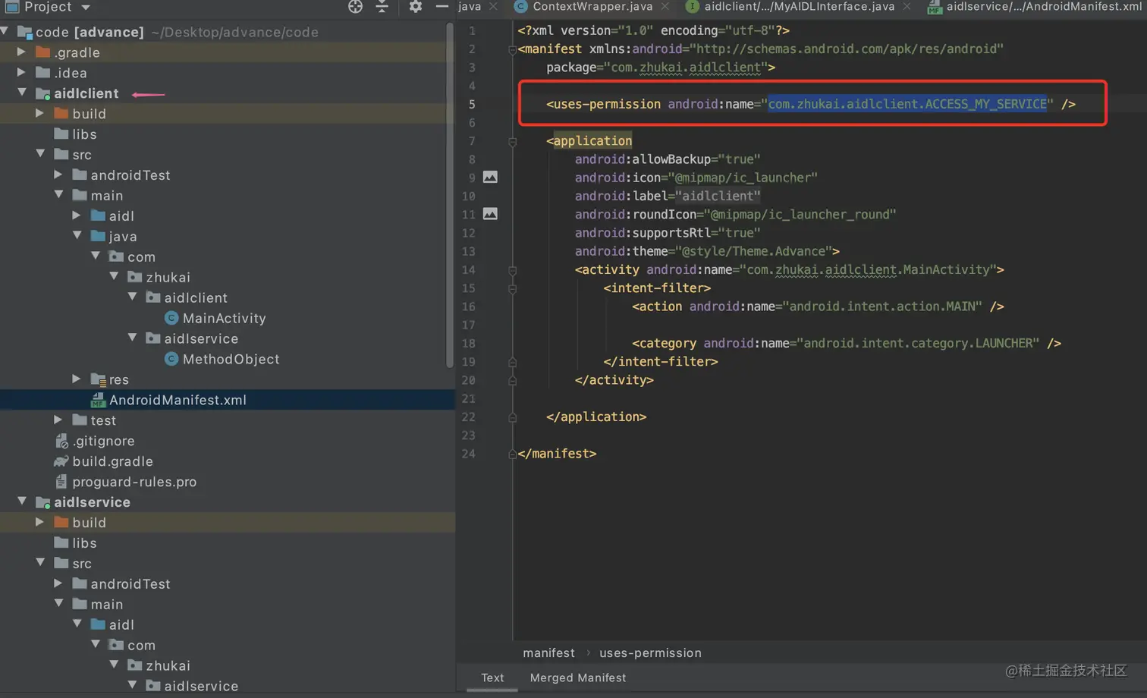
Task: Expand the res folder
Action: click(x=77, y=379)
